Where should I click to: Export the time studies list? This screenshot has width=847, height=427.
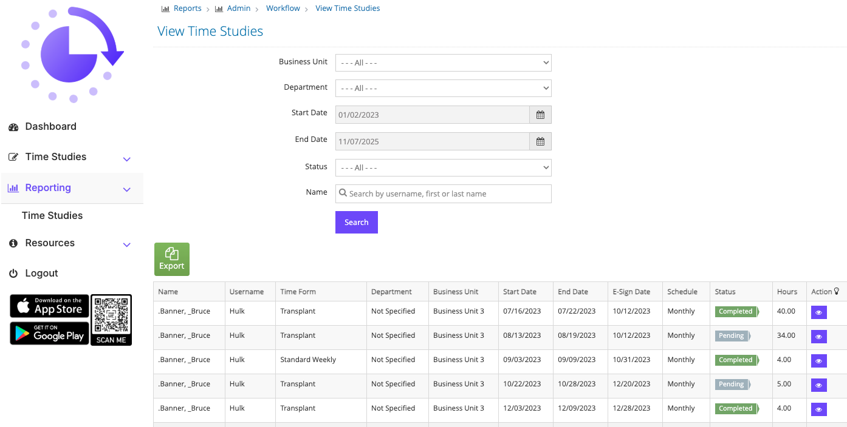(x=172, y=260)
